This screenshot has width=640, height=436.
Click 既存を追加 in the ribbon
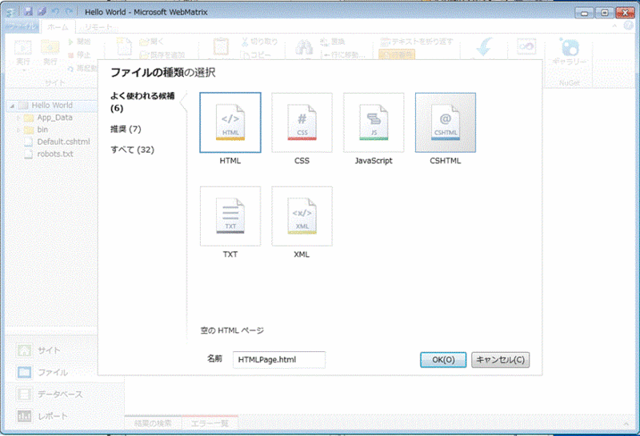tap(162, 54)
